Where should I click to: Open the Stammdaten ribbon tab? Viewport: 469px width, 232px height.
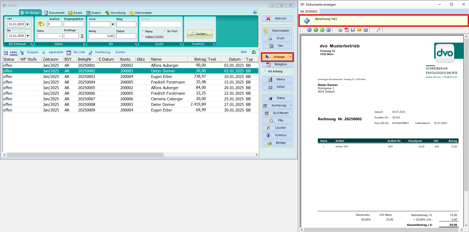click(141, 13)
